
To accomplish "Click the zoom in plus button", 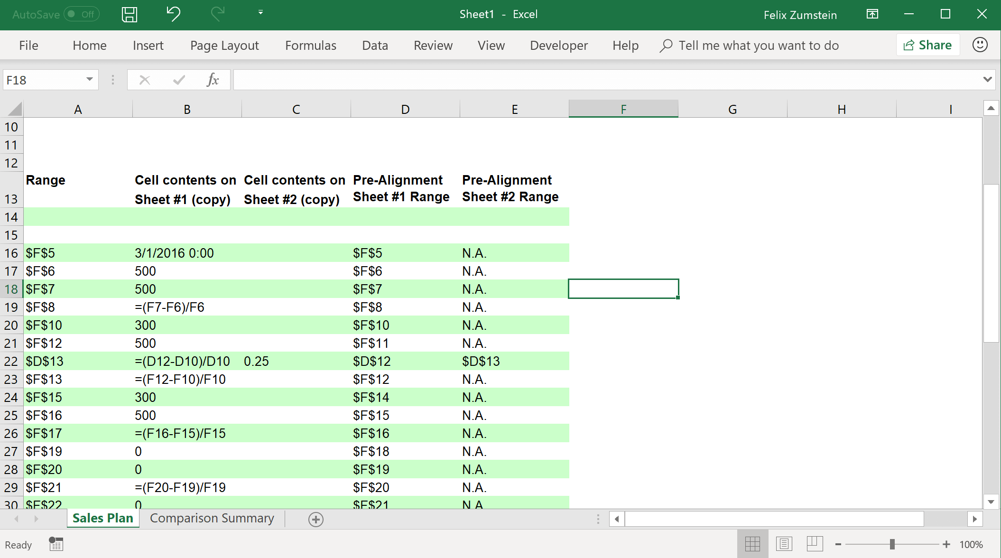I will (x=946, y=544).
